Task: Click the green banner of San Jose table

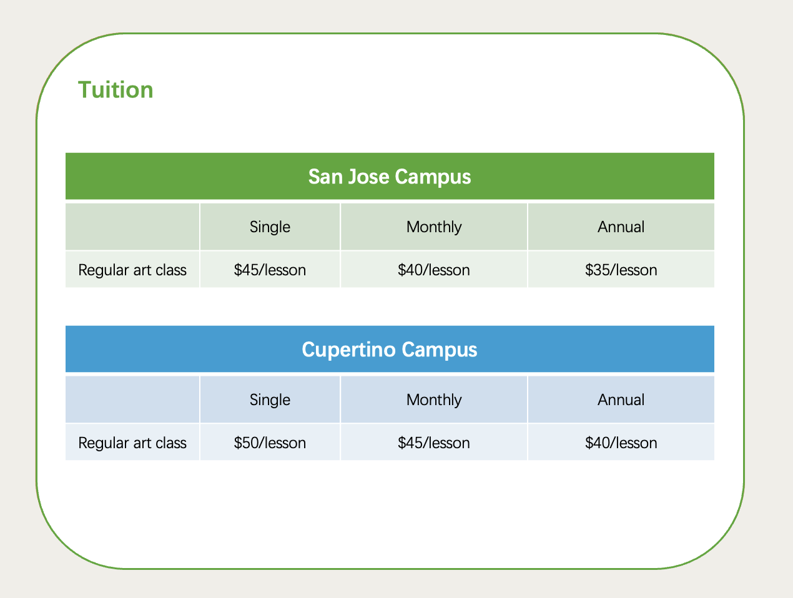Action: pyautogui.click(x=390, y=177)
